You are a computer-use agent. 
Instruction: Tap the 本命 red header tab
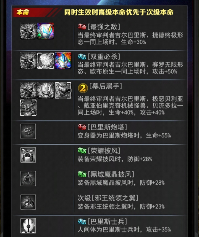[23, 12]
